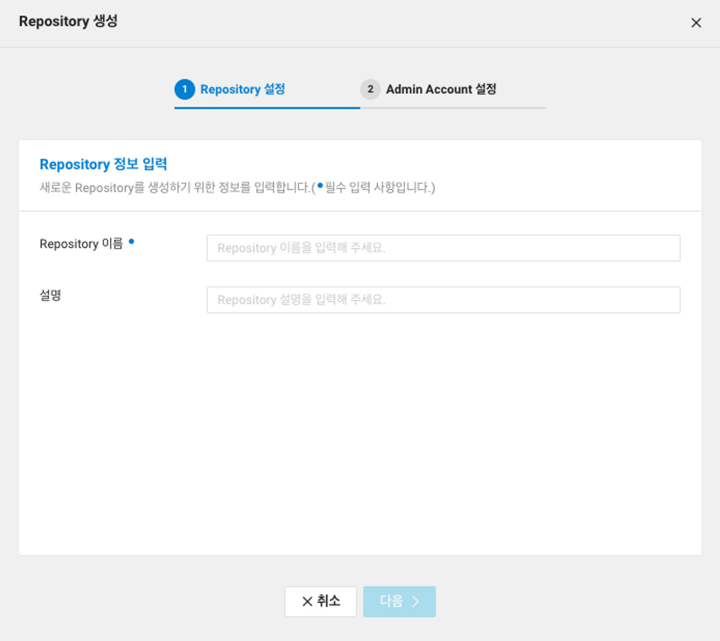Click the Repository 이름 input field
This screenshot has height=641, width=720.
tap(443, 248)
